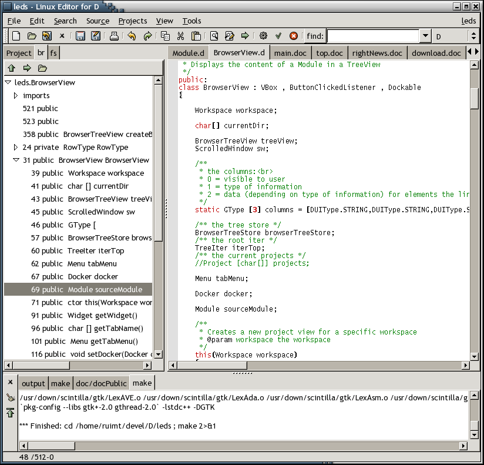Click the small x close-file toolbar icon

(x=62, y=36)
